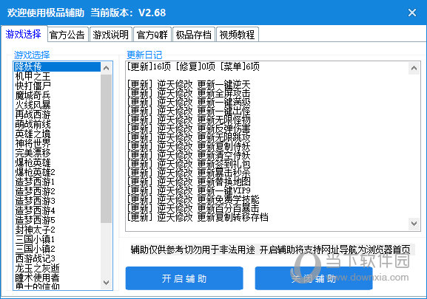
Task: Click log entry 更新复制侍妖
Action: point(189,146)
